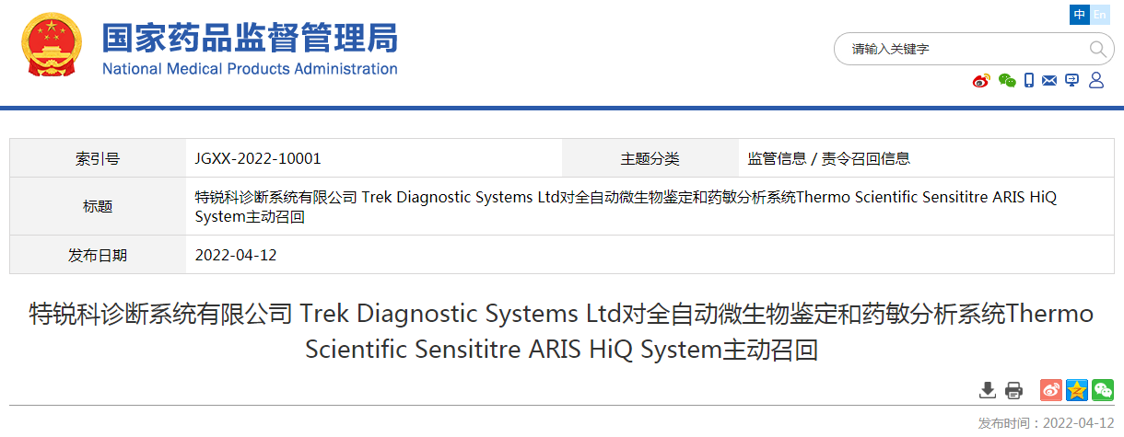Share article via green WeChat button
Viewport: 1124px width, 437px height.
[x=1103, y=390]
